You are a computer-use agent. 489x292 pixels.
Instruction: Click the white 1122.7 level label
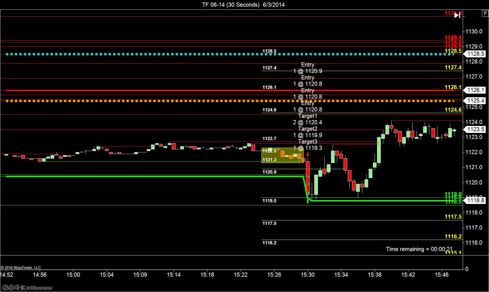click(x=269, y=138)
